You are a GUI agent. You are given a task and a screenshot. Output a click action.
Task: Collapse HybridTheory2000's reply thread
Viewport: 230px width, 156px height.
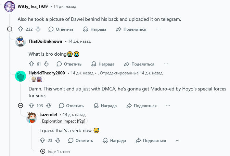(x=21, y=105)
